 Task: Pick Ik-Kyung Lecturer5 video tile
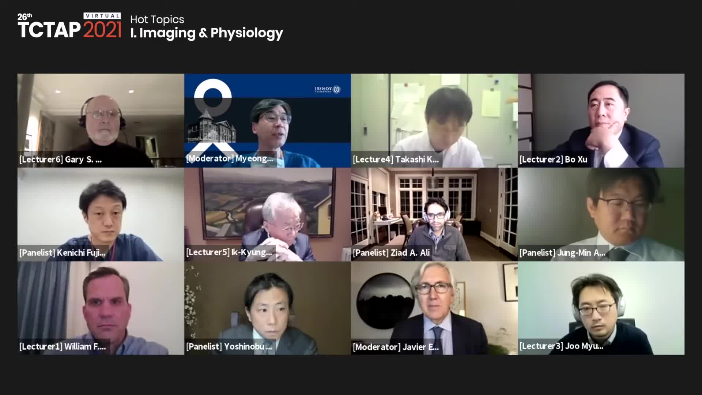click(268, 214)
